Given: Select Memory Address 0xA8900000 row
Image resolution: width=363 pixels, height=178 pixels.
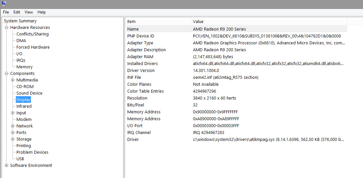Looking at the screenshot, I should click(x=236, y=119).
